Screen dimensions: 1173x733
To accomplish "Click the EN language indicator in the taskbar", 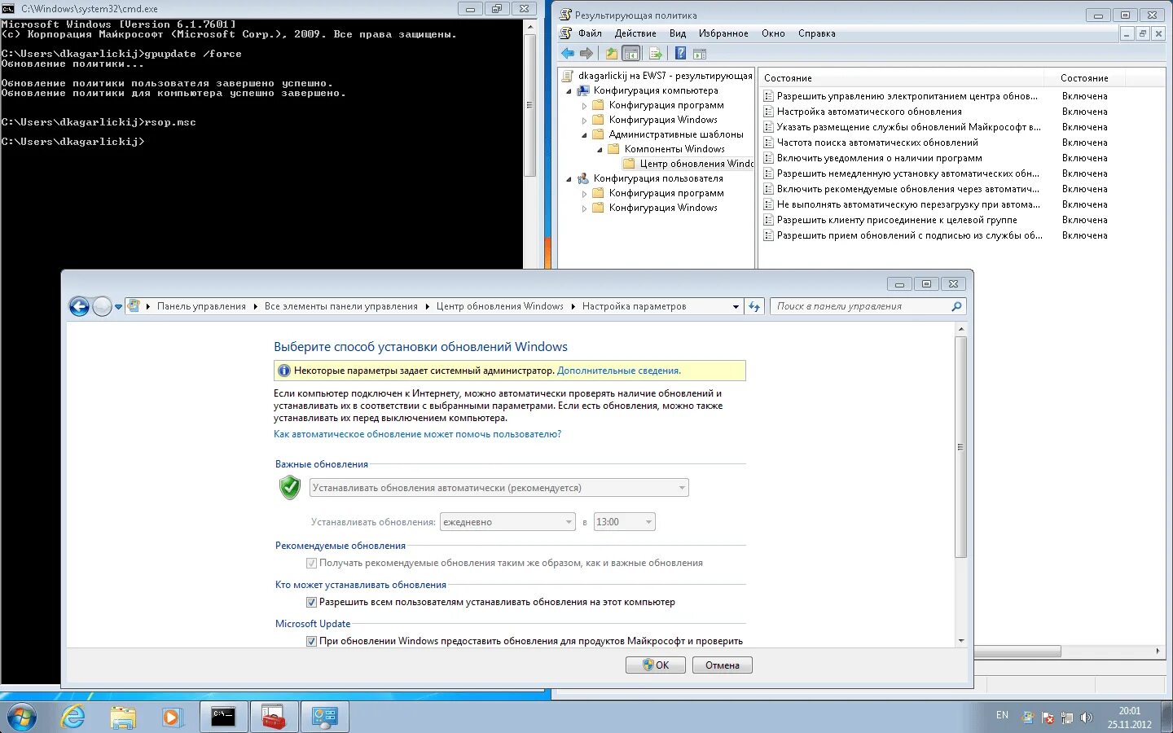I will 1002,715.
